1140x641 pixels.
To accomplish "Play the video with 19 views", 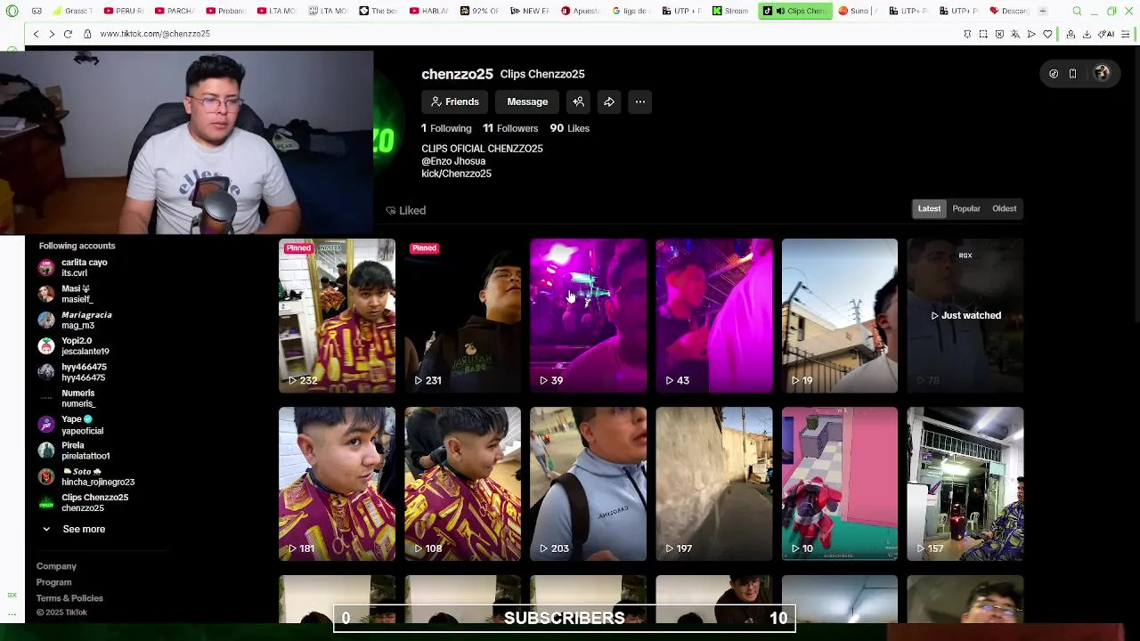I will pyautogui.click(x=840, y=315).
